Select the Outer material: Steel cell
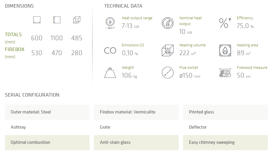The image size is (274, 154). click(x=47, y=112)
